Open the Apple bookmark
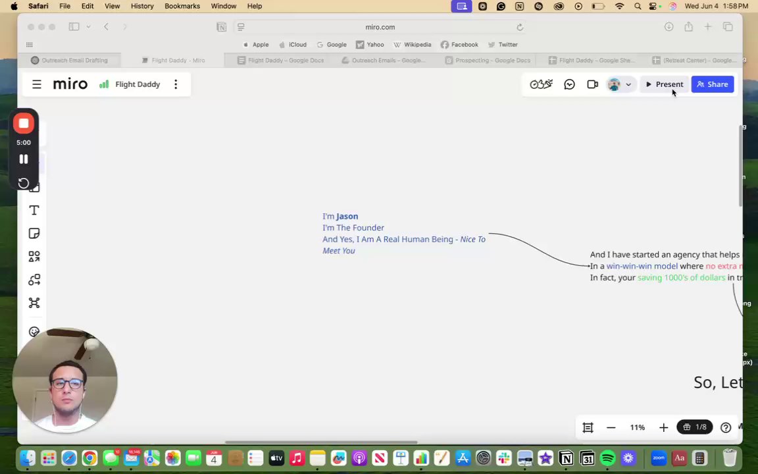Screen dimensions: 758x474 tap(256, 45)
